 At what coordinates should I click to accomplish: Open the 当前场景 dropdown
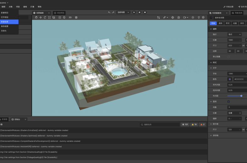tap(123, 12)
